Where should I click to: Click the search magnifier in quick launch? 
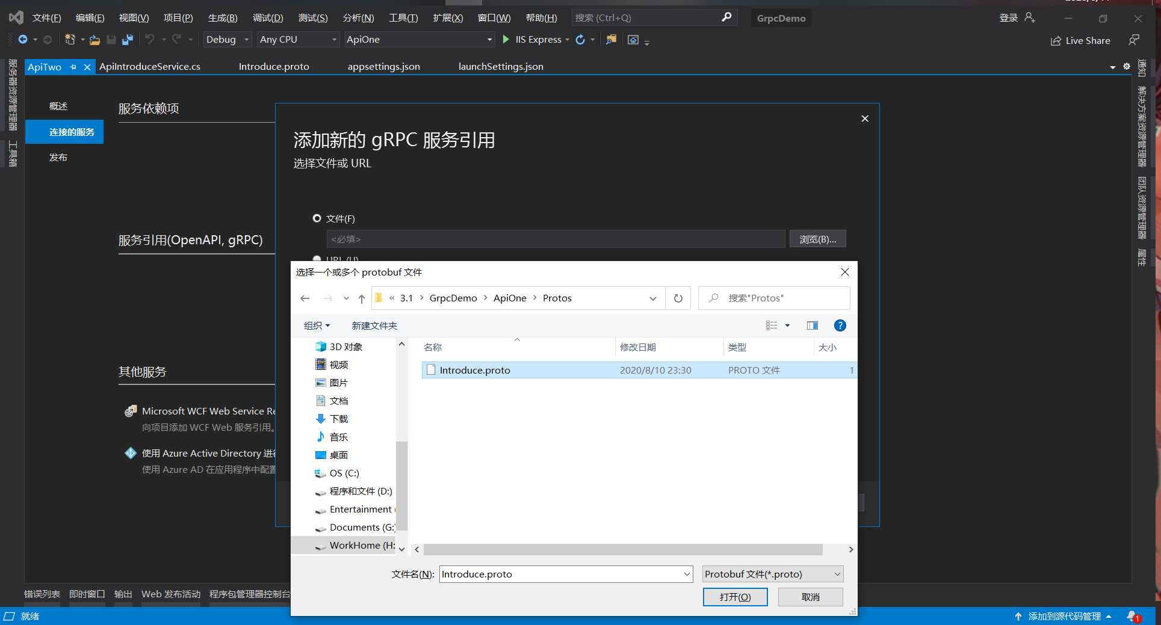click(x=726, y=17)
